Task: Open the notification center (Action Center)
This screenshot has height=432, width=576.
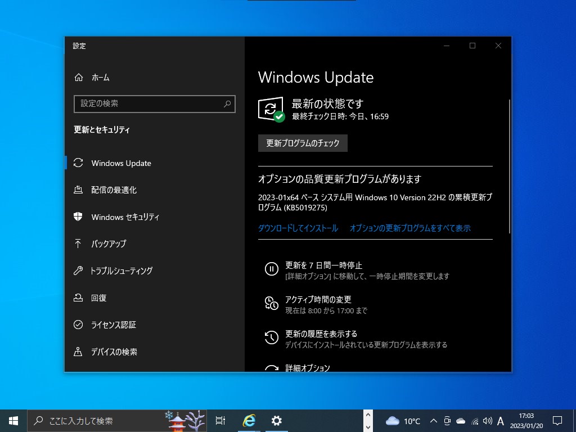Action: [556, 420]
